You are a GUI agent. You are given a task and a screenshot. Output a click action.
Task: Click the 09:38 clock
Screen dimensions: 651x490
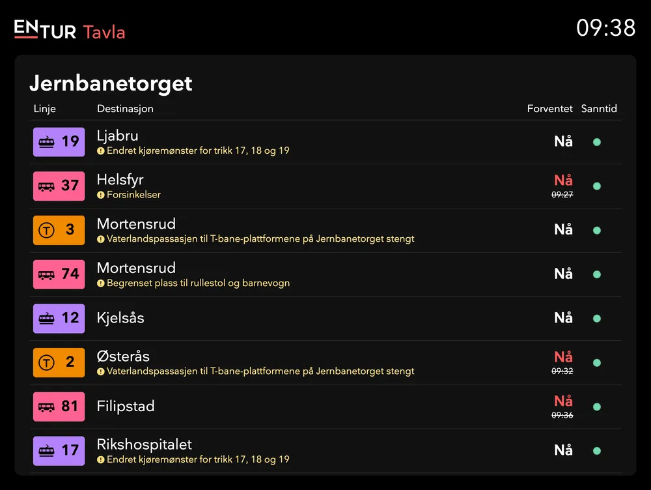click(x=605, y=28)
